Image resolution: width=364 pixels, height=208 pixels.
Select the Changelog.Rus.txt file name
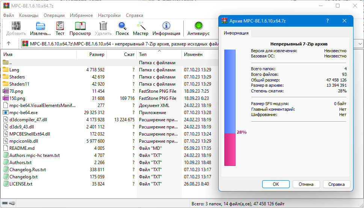coord(28,170)
